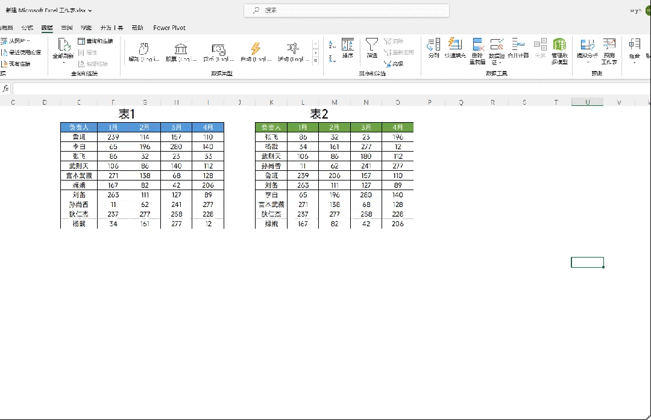Screen dimensions: 651x420
Task: Click 负责人 header in 表2
Action: point(271,128)
